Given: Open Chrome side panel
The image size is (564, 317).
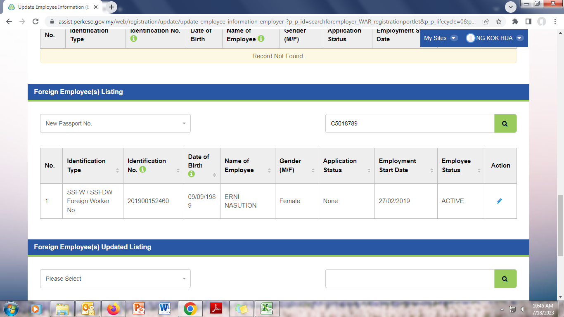Looking at the screenshot, I should [528, 21].
